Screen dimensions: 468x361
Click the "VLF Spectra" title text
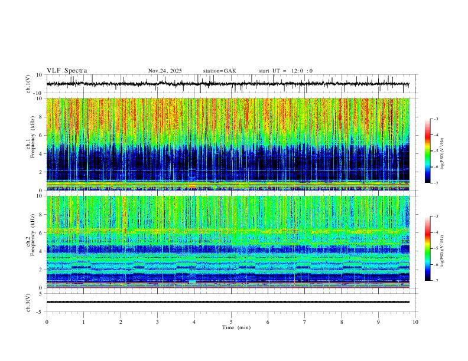click(x=67, y=71)
